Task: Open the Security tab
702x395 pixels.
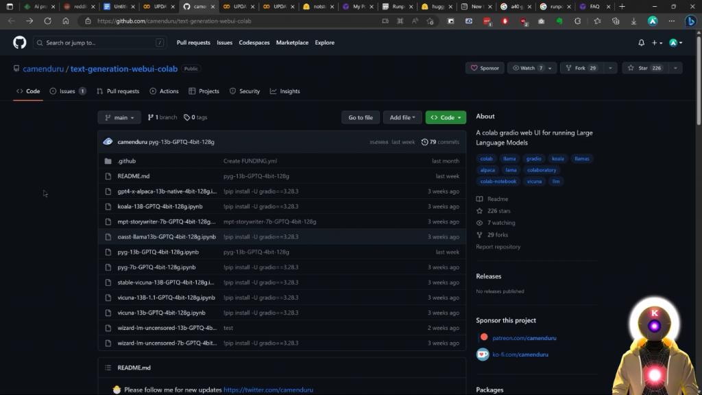Action: (245, 91)
